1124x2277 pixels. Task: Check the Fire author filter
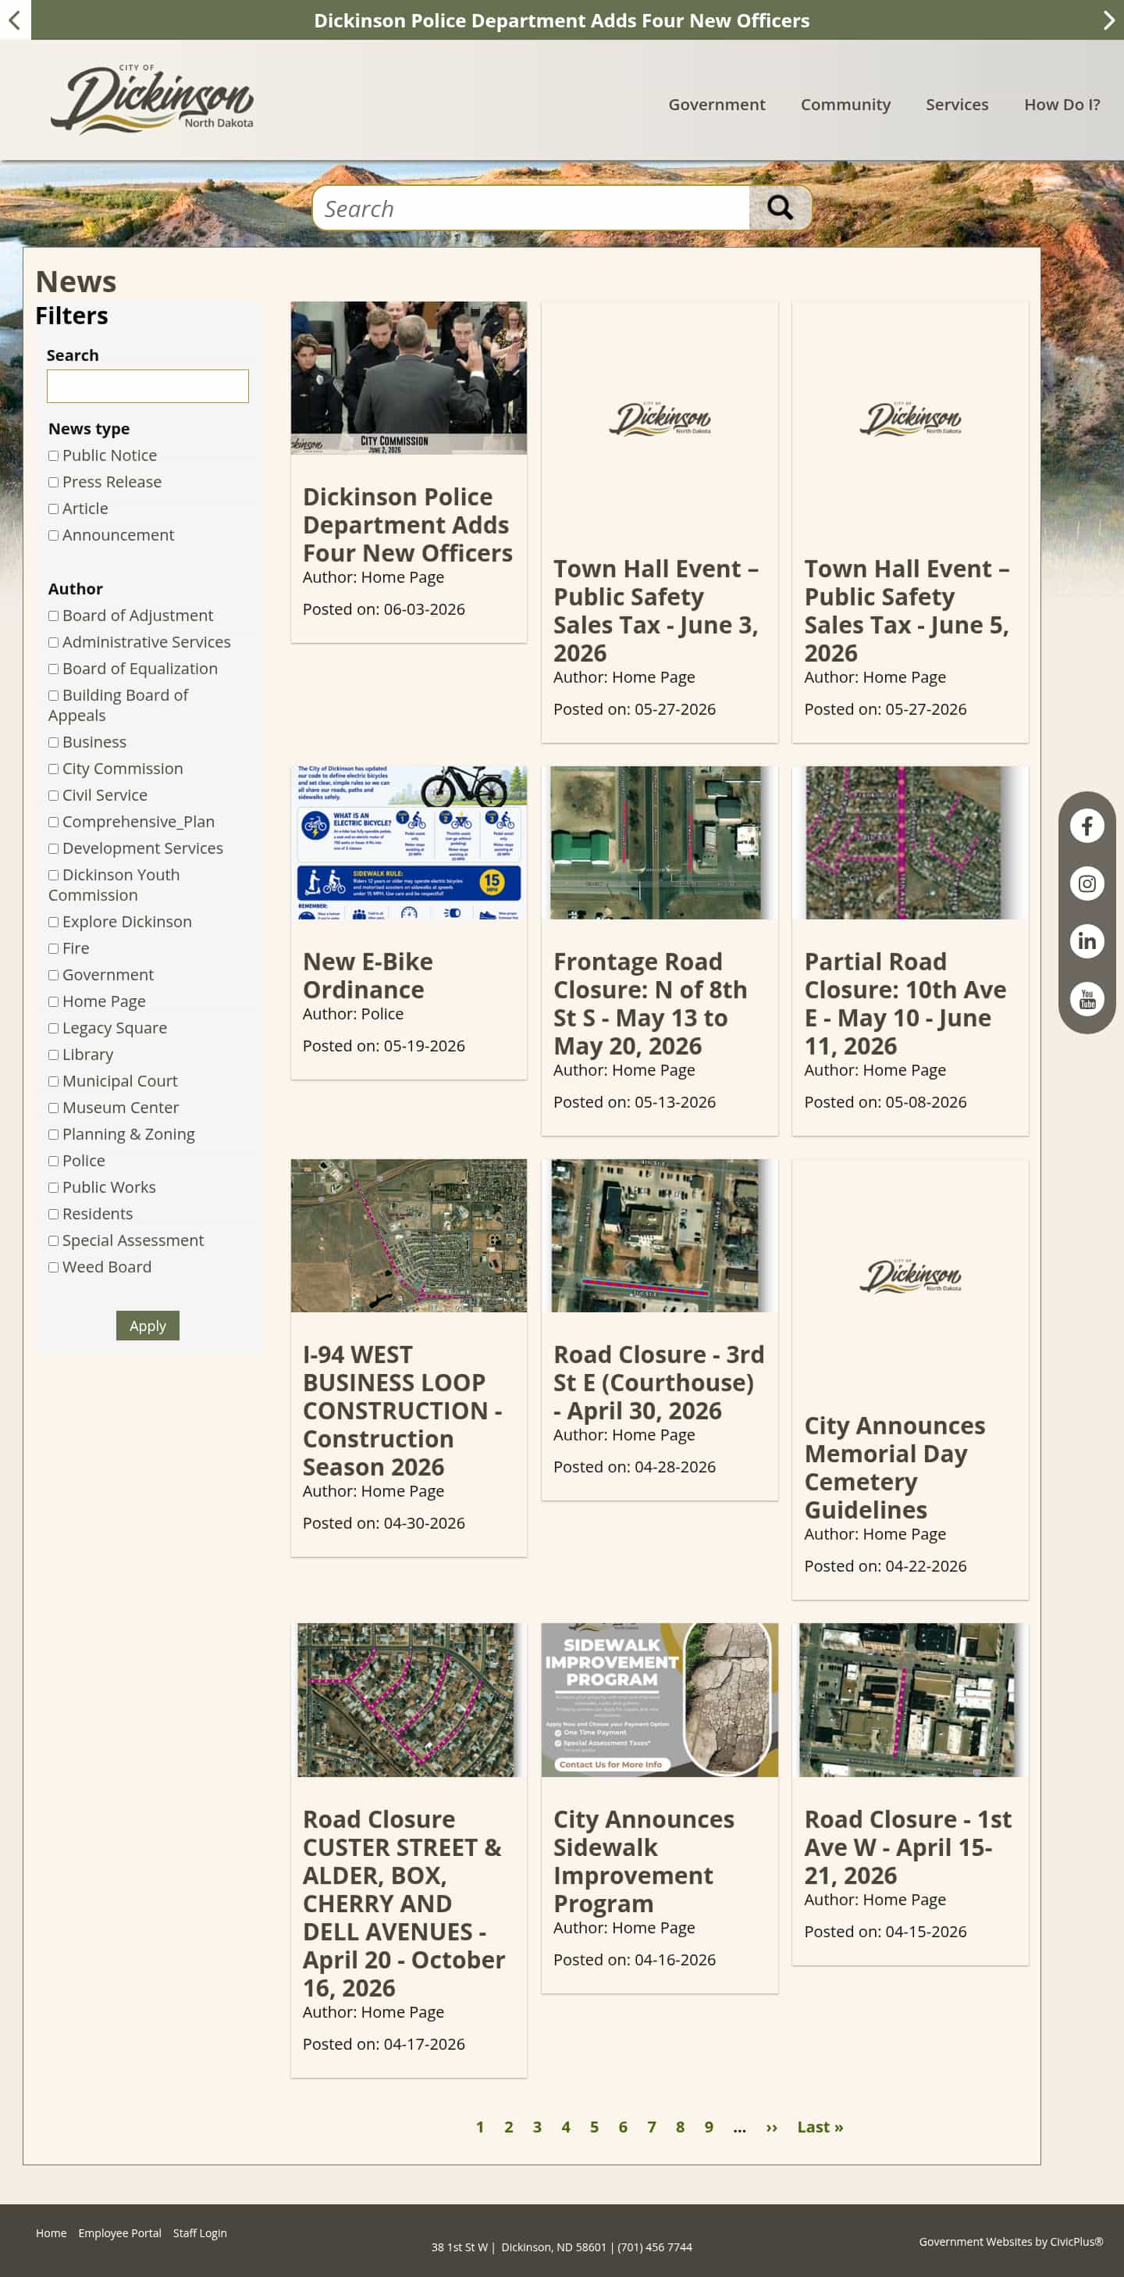click(54, 949)
